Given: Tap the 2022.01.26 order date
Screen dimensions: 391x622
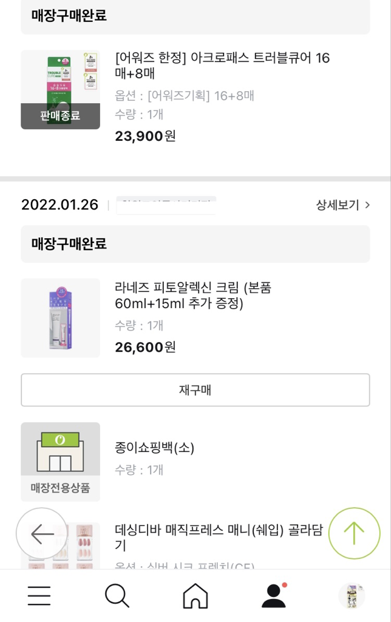Looking at the screenshot, I should pos(59,205).
